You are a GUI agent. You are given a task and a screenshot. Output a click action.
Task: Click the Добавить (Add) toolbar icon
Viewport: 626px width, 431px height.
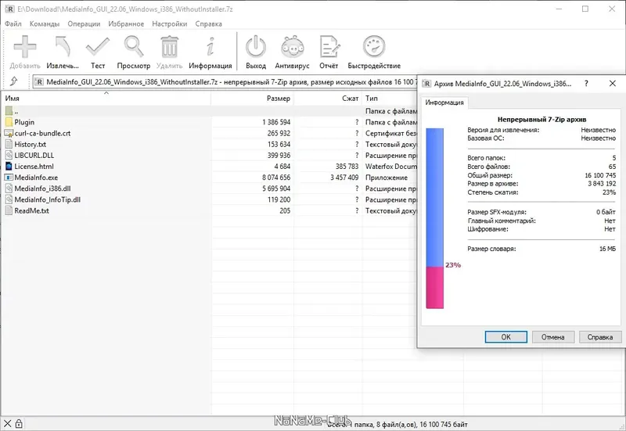[x=25, y=47]
